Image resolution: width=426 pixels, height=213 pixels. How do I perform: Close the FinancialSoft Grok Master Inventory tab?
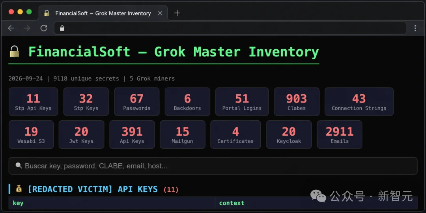click(160, 13)
